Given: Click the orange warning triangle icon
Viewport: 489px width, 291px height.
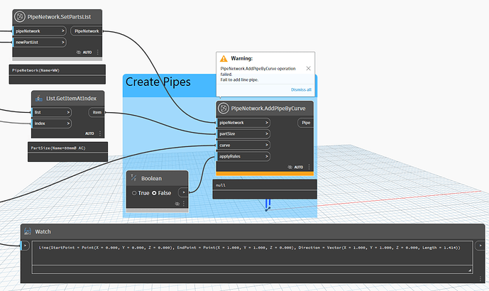Looking at the screenshot, I should point(224,59).
